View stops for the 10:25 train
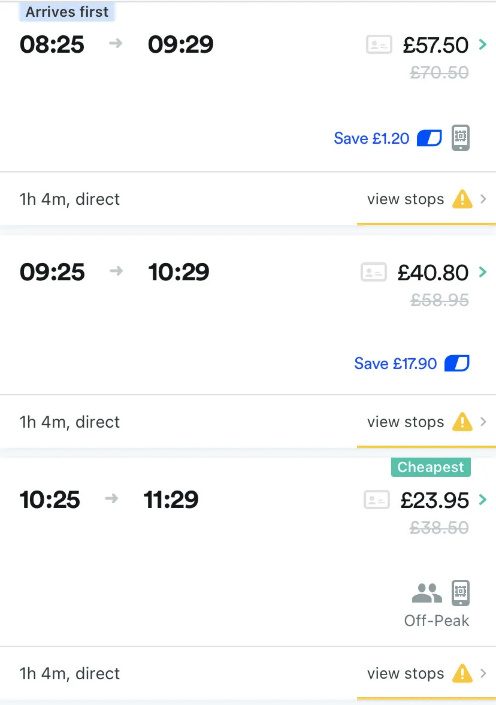The width and height of the screenshot is (496, 705). 406,673
